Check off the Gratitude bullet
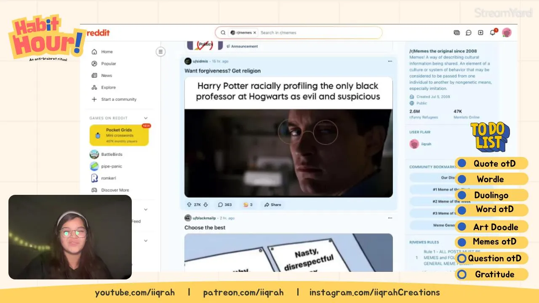The image size is (539, 303). click(462, 274)
